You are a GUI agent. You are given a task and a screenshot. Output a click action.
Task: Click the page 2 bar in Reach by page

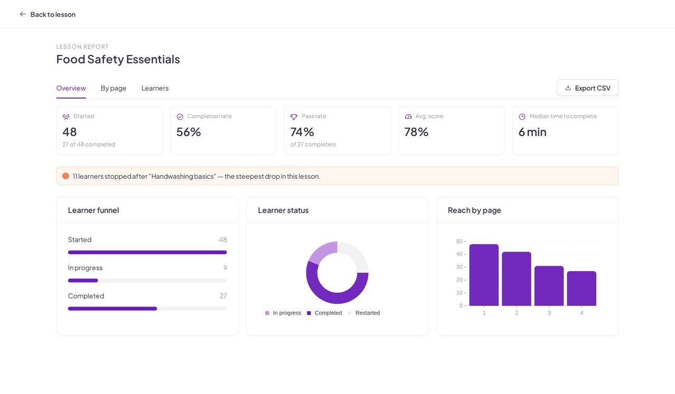pyautogui.click(x=516, y=279)
